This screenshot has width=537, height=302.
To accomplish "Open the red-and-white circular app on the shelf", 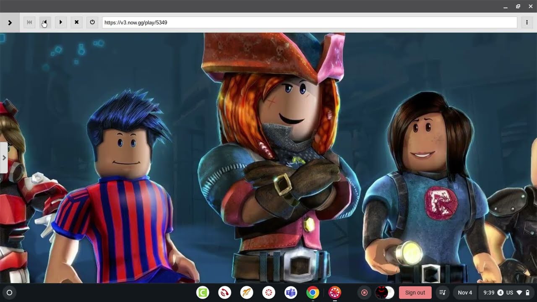I will click(269, 293).
